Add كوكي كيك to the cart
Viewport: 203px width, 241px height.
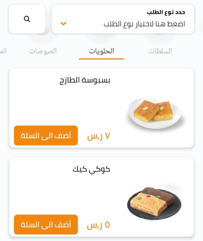46,225
